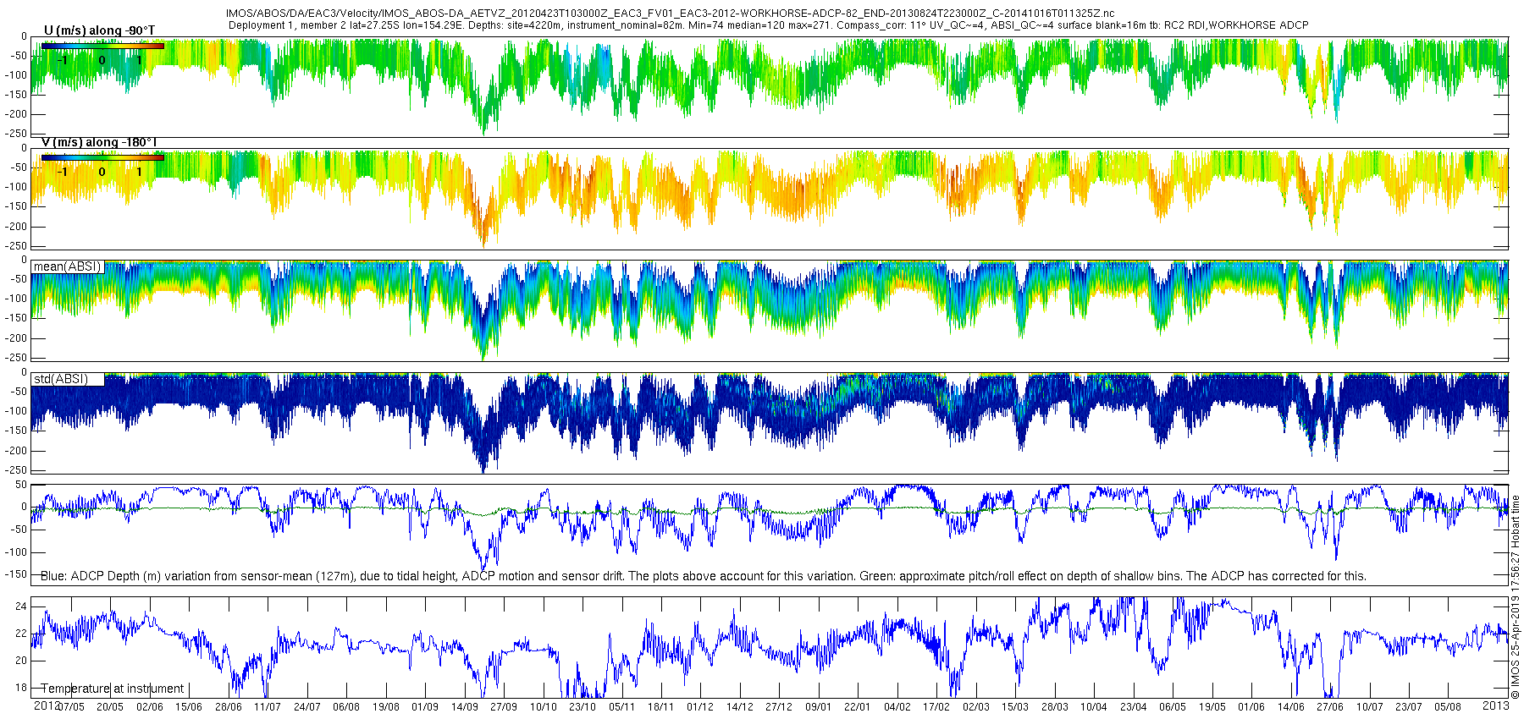Screen dimensions: 1524x719
Task: Click the '23/04' date tick
Action: coord(1133,707)
